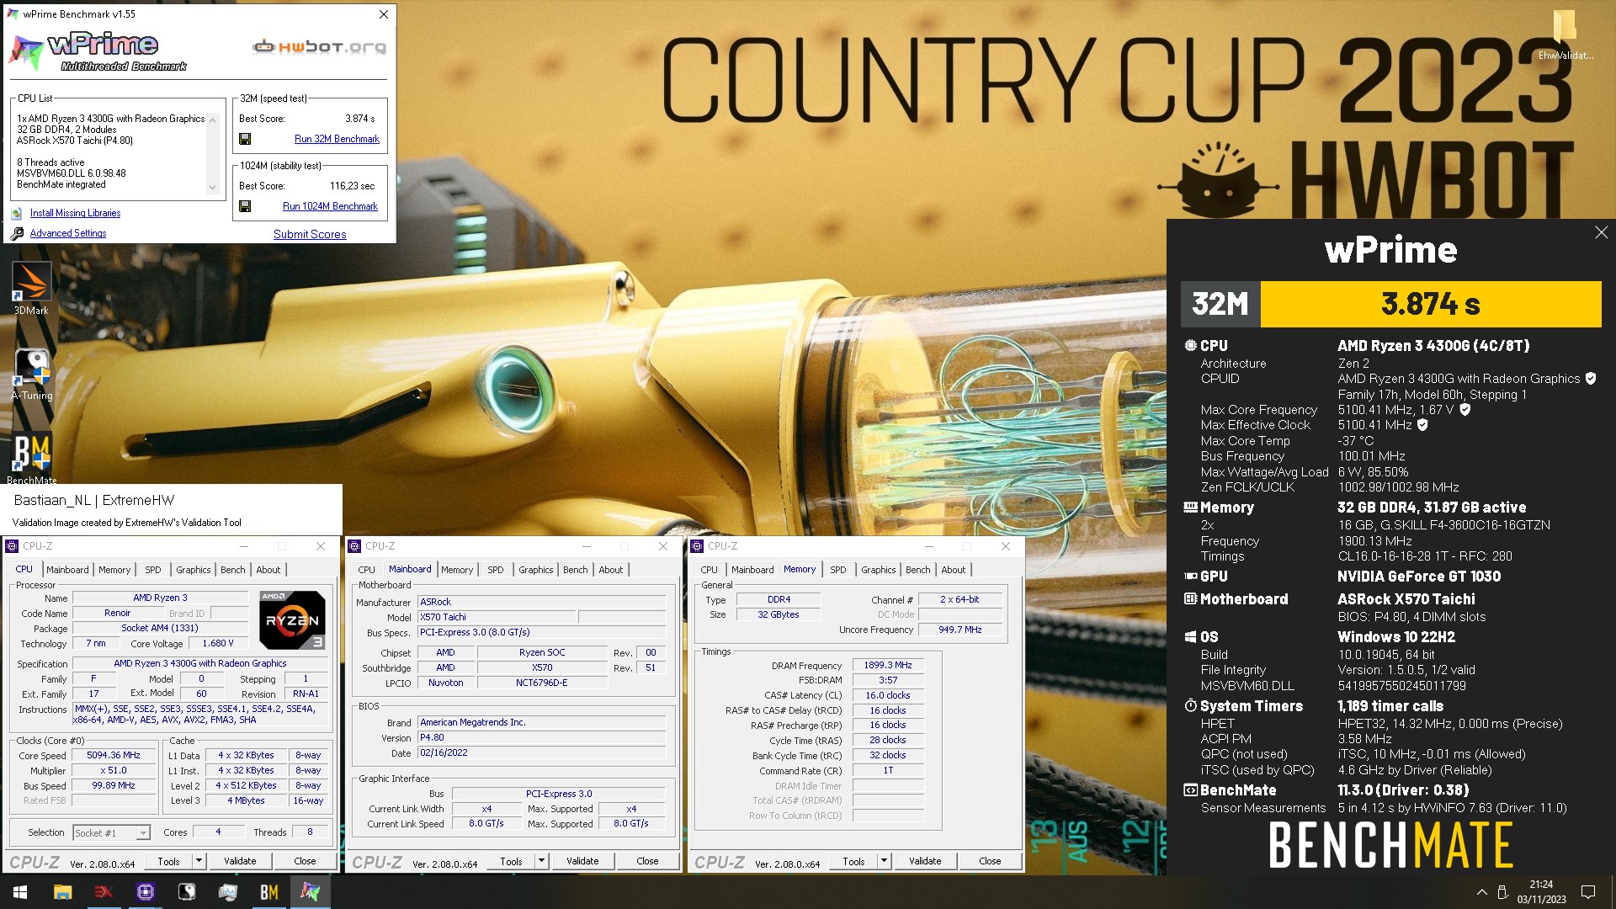Open the CPU-Z taskbar icon
This screenshot has width=1616, height=909.
(x=145, y=892)
